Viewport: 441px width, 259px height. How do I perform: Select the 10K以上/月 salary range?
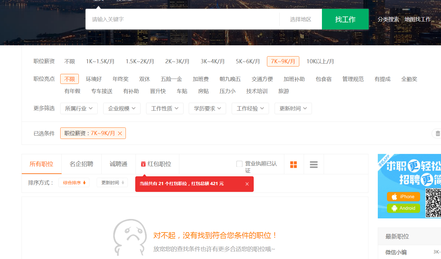[x=320, y=62]
